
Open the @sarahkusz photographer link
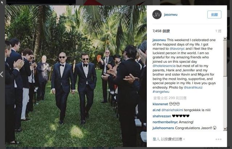(x=193, y=87)
